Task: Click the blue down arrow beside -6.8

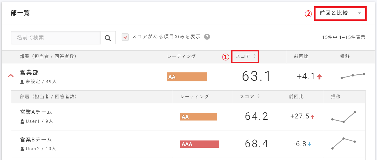Action: point(309,144)
